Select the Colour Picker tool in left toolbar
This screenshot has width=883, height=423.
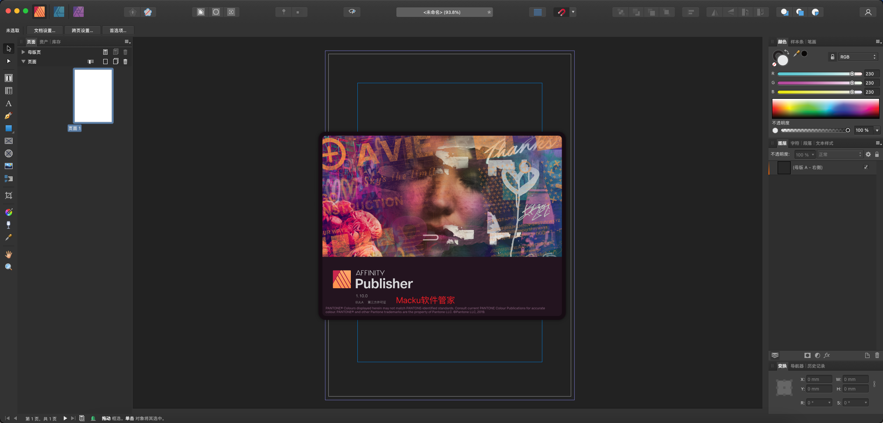pos(9,237)
